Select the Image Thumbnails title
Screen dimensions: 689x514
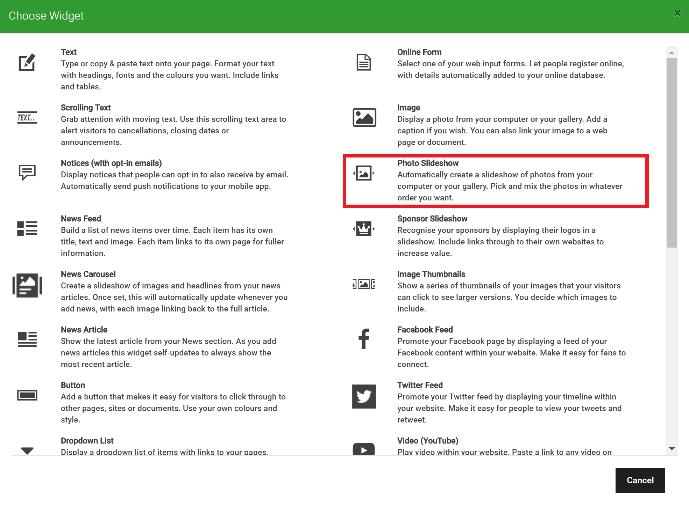click(x=431, y=274)
